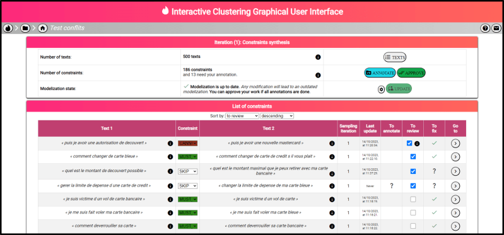Image resolution: width=504 pixels, height=235 pixels.
Task: Open constraint dropdown for 'victime d un vol de carte bancaire' row
Action: (188, 199)
